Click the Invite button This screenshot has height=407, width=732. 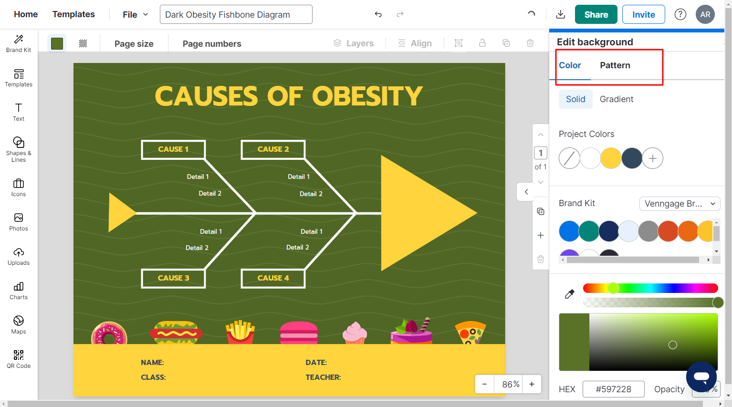(643, 14)
